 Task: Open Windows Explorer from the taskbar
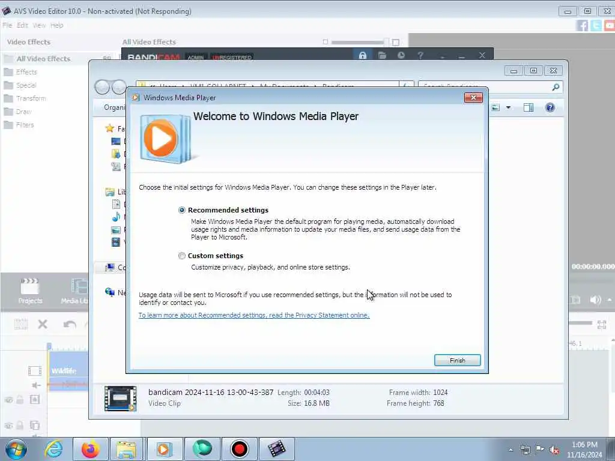tap(126, 449)
